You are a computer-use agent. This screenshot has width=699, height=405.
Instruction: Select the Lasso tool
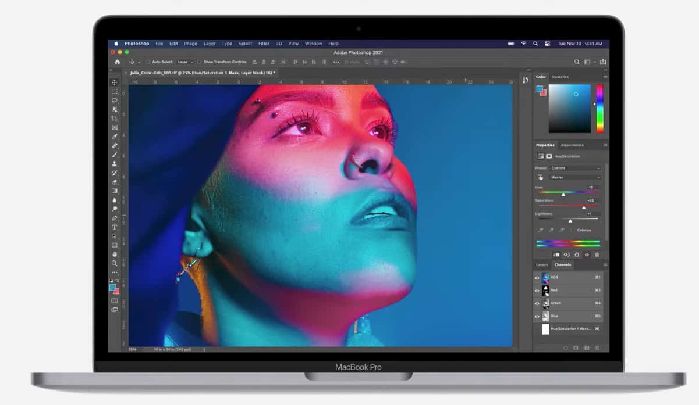point(115,101)
